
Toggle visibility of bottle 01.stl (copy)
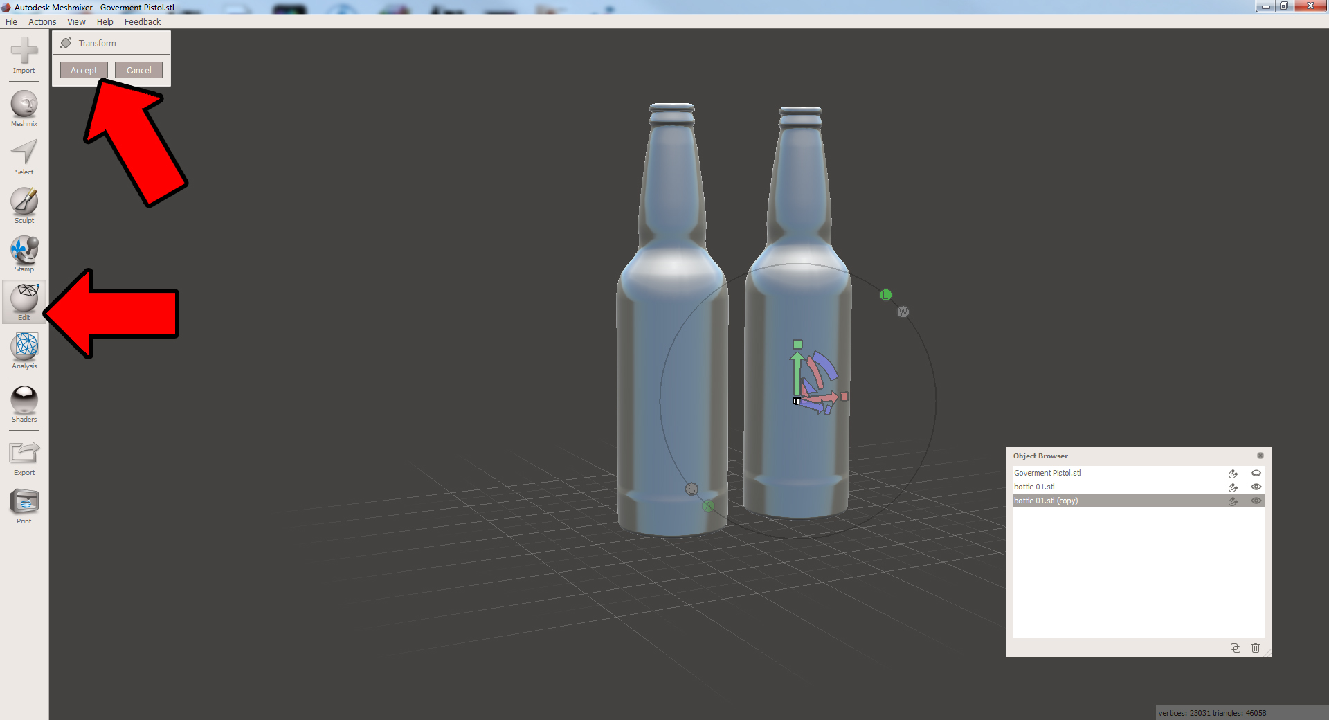click(x=1256, y=501)
